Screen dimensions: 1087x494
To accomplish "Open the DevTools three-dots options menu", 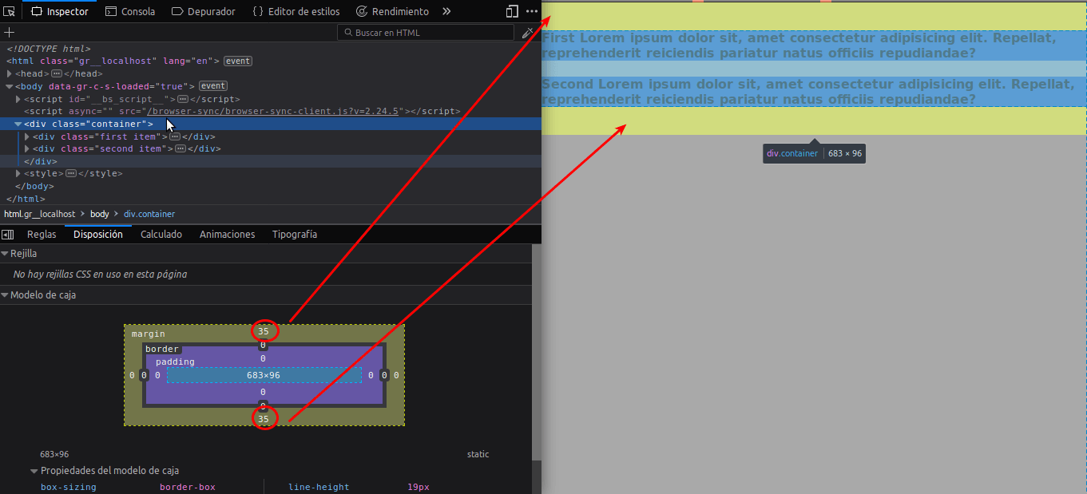I will (x=532, y=11).
